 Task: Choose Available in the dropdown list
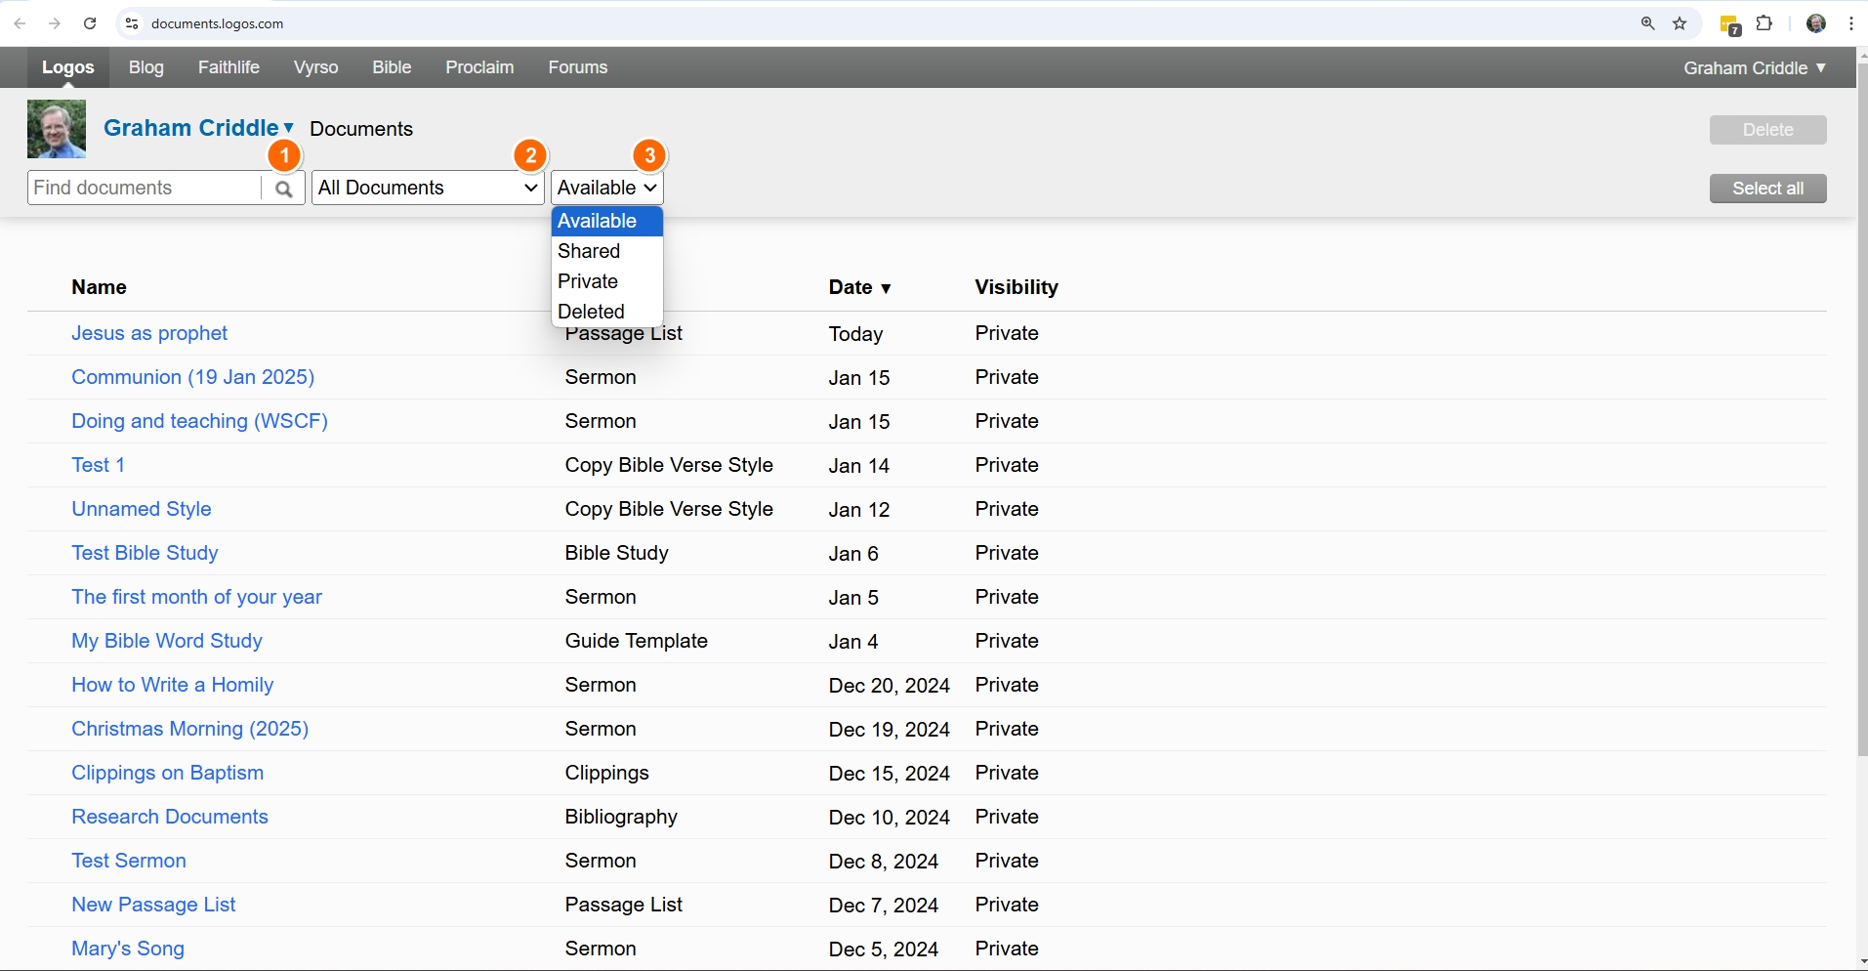607,221
